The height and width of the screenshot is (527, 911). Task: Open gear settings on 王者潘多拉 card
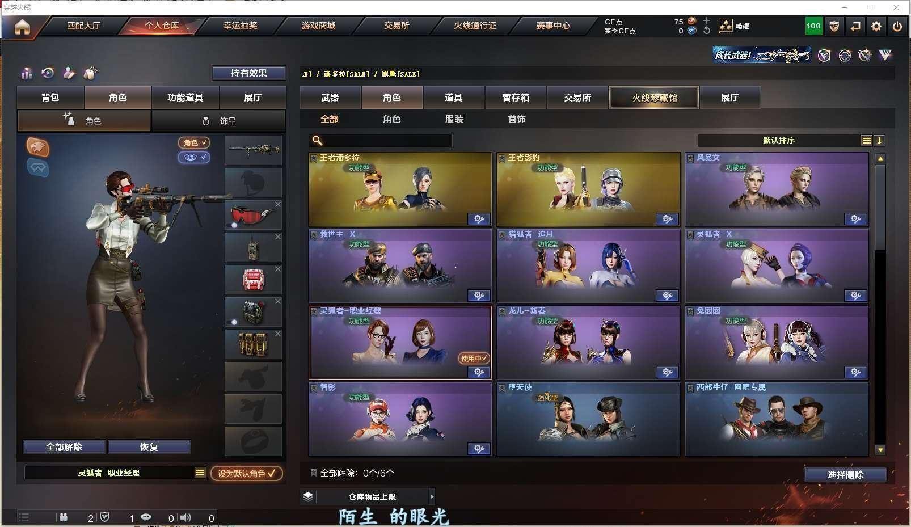pyautogui.click(x=479, y=219)
